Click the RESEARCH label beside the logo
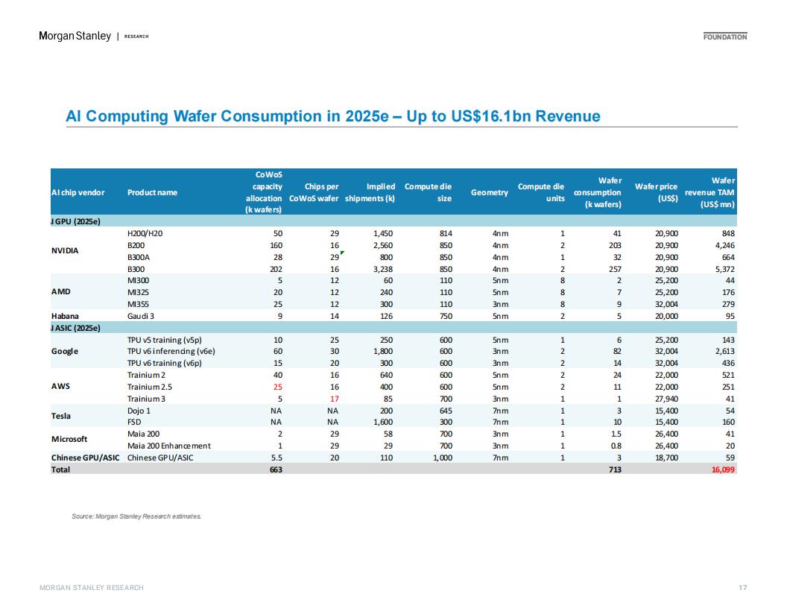The width and height of the screenshot is (787, 608). tap(136, 37)
